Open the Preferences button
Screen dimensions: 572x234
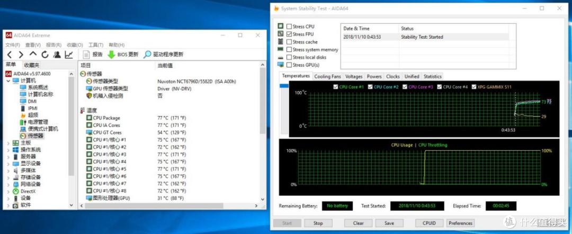[460, 223]
